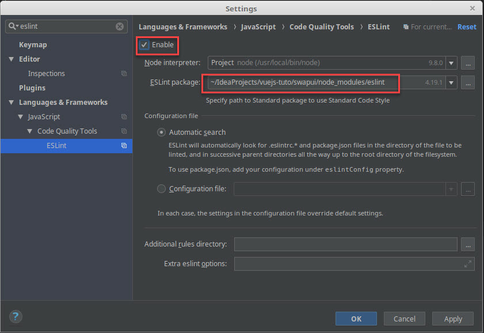
Task: Browse for additional rules directory folder
Action: [468, 244]
